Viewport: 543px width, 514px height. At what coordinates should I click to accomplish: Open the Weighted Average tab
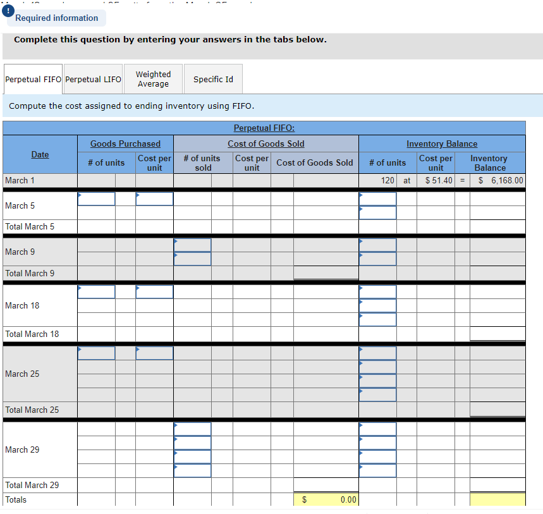pyautogui.click(x=153, y=79)
